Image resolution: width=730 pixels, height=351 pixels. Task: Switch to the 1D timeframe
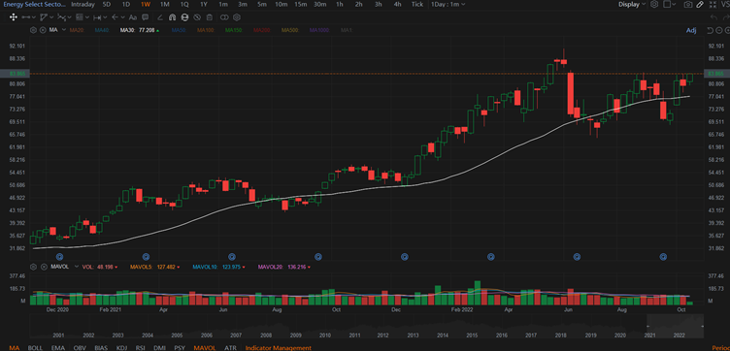pyautogui.click(x=126, y=4)
